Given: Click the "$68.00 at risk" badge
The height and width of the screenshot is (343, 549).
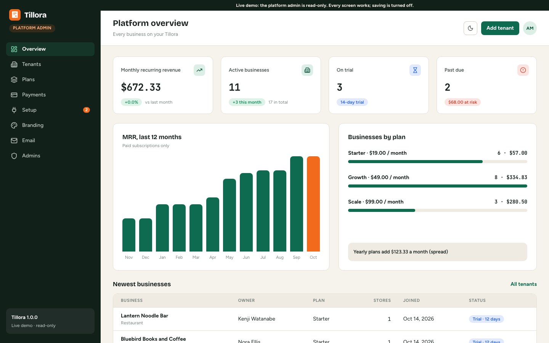Looking at the screenshot, I should [x=462, y=102].
